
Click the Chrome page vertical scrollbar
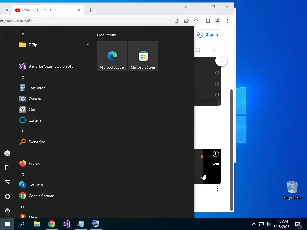click(x=231, y=150)
